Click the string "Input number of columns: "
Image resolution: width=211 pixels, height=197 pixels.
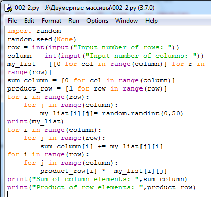pos(141,56)
